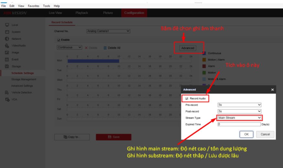This screenshot has width=283, height=168.
Task: Open the Channel No. camera dropdown
Action: (x=108, y=31)
